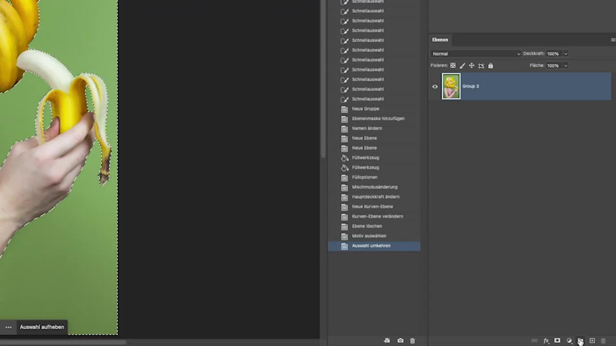This screenshot has width=616, height=346.
Task: Toggle visibility of Group 3 layer
Action: click(x=435, y=86)
